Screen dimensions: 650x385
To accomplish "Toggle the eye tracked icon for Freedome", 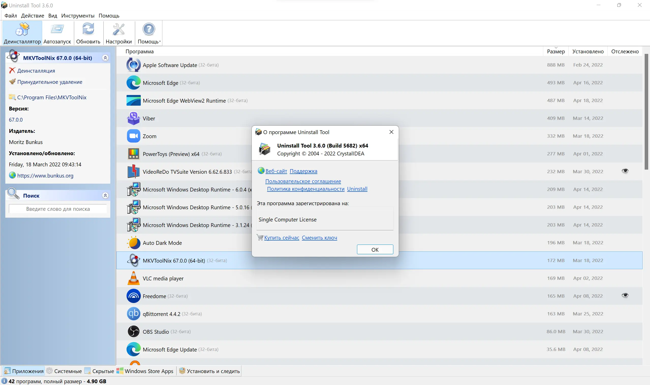I will 625,296.
